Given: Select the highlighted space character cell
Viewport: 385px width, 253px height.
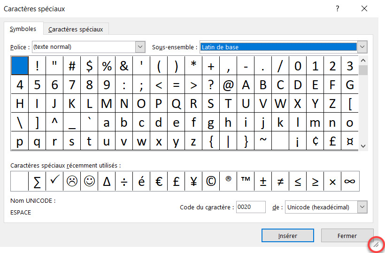Looking at the screenshot, I should click(20, 66).
